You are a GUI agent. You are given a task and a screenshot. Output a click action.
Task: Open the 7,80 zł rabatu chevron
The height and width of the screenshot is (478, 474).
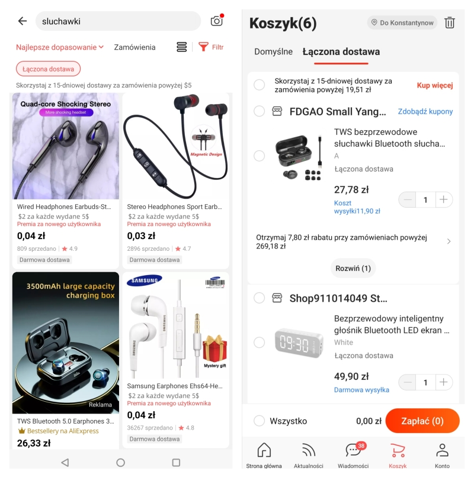tap(449, 241)
